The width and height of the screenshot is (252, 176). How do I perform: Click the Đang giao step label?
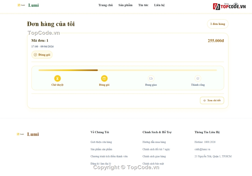pos(151,85)
